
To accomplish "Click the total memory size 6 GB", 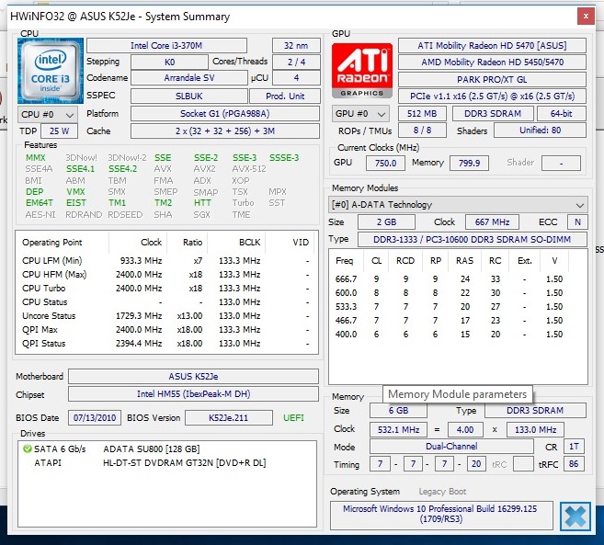I will point(398,410).
